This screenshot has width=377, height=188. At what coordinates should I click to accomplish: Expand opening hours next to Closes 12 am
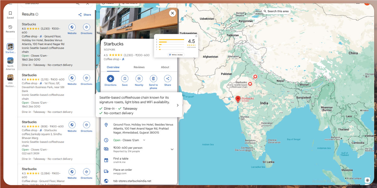point(144,140)
